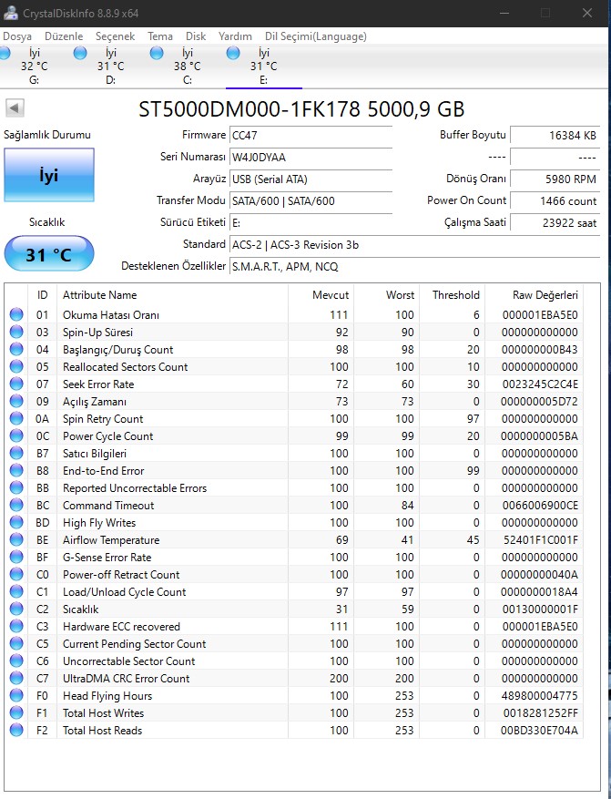Screen dimensions: 611x799
Task: Open the Dosya menu
Action: tap(16, 36)
